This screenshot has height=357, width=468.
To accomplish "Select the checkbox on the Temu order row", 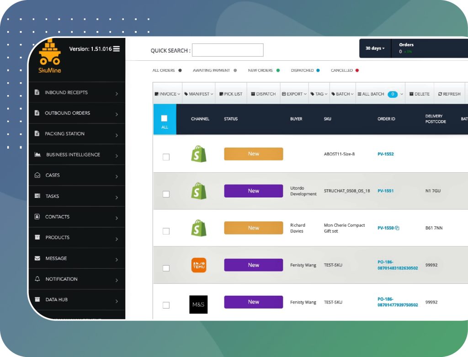I will pos(166,268).
